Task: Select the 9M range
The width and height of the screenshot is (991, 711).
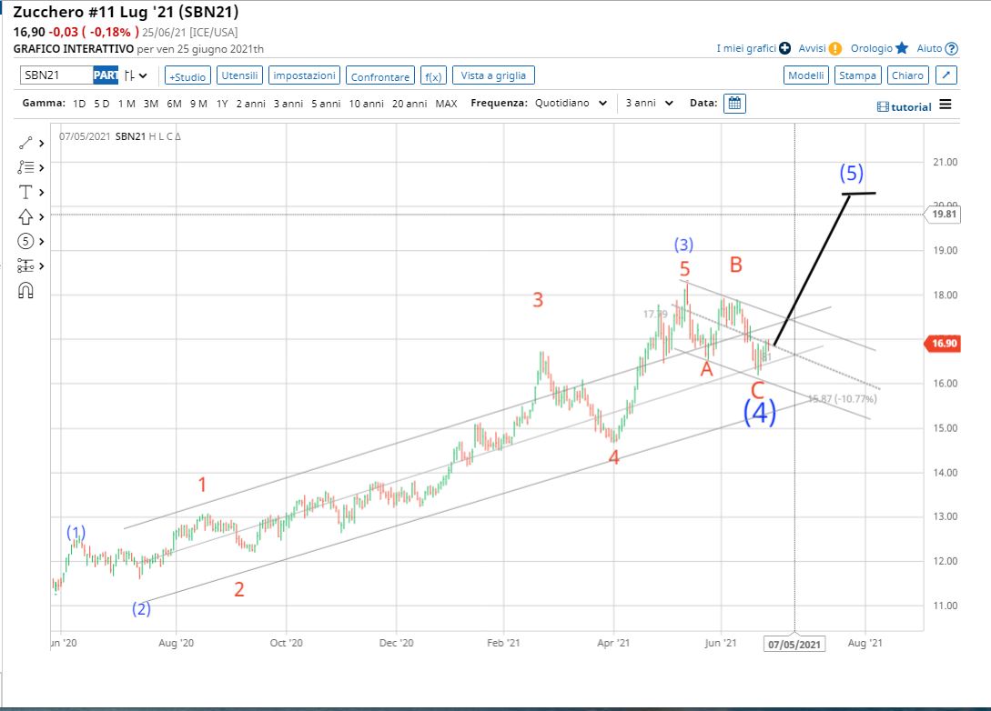Action: [198, 104]
